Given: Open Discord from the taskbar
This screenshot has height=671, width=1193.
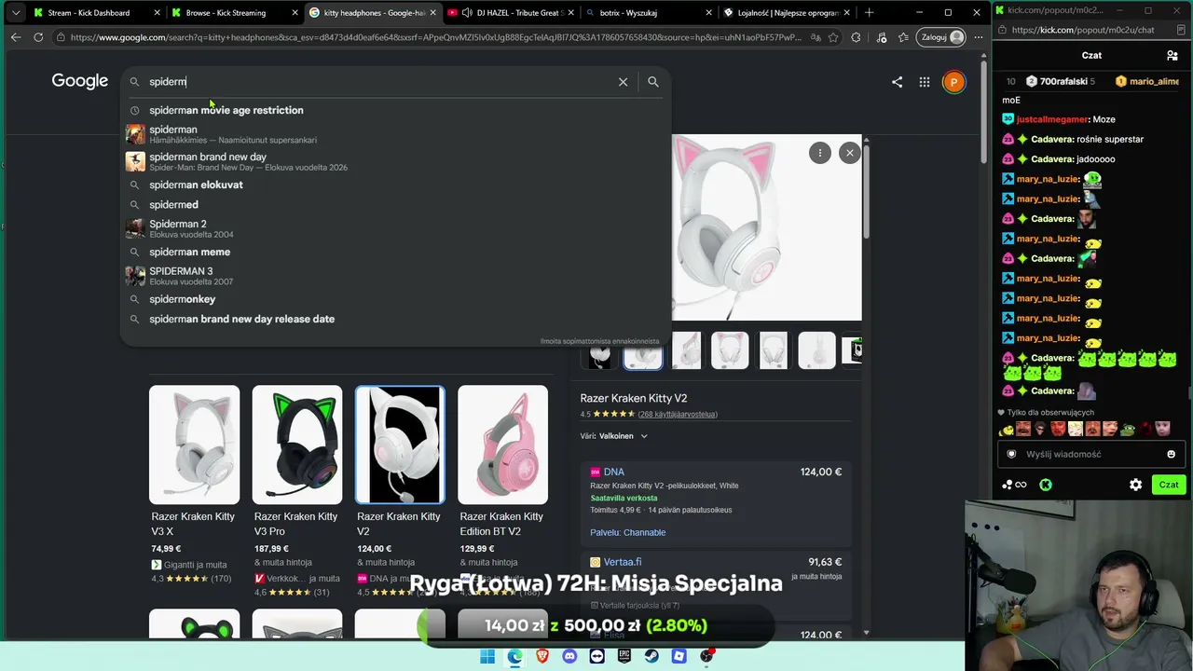Looking at the screenshot, I should [569, 656].
